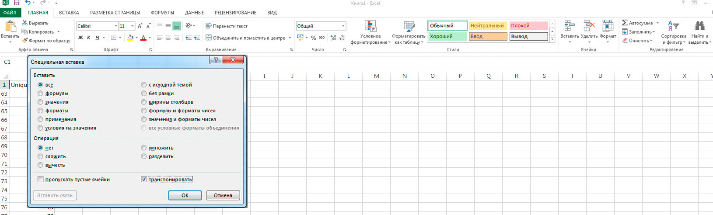713x215 pixels.
Task: Disable the 'транспонировать' checkbox
Action: click(x=144, y=180)
